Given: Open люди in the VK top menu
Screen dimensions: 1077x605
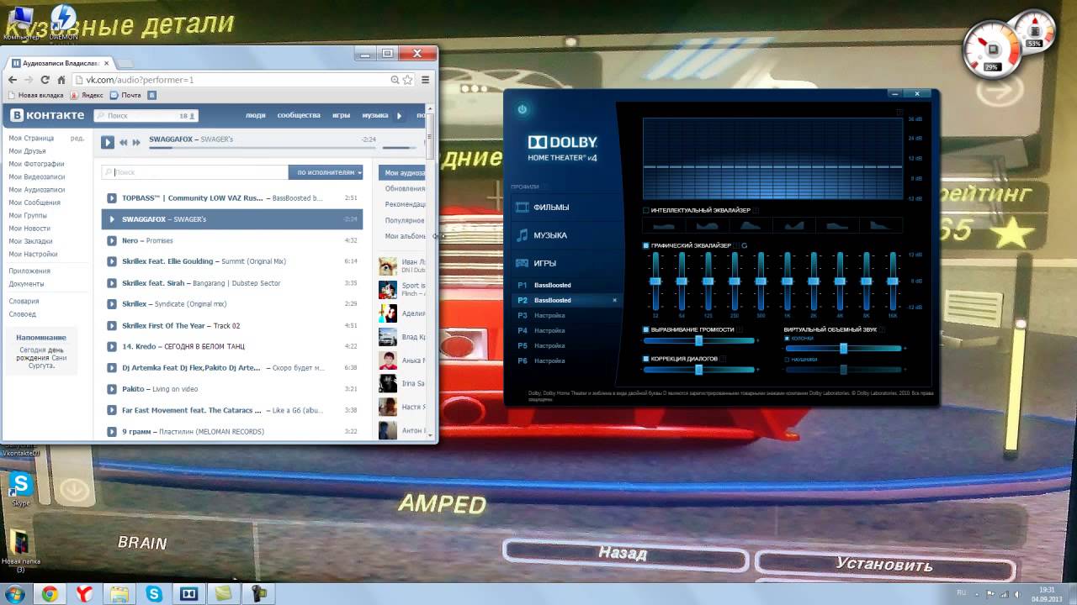Looking at the screenshot, I should pyautogui.click(x=255, y=115).
